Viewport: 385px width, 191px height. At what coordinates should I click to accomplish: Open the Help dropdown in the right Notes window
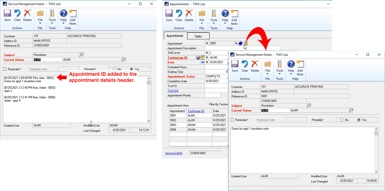coord(291,68)
